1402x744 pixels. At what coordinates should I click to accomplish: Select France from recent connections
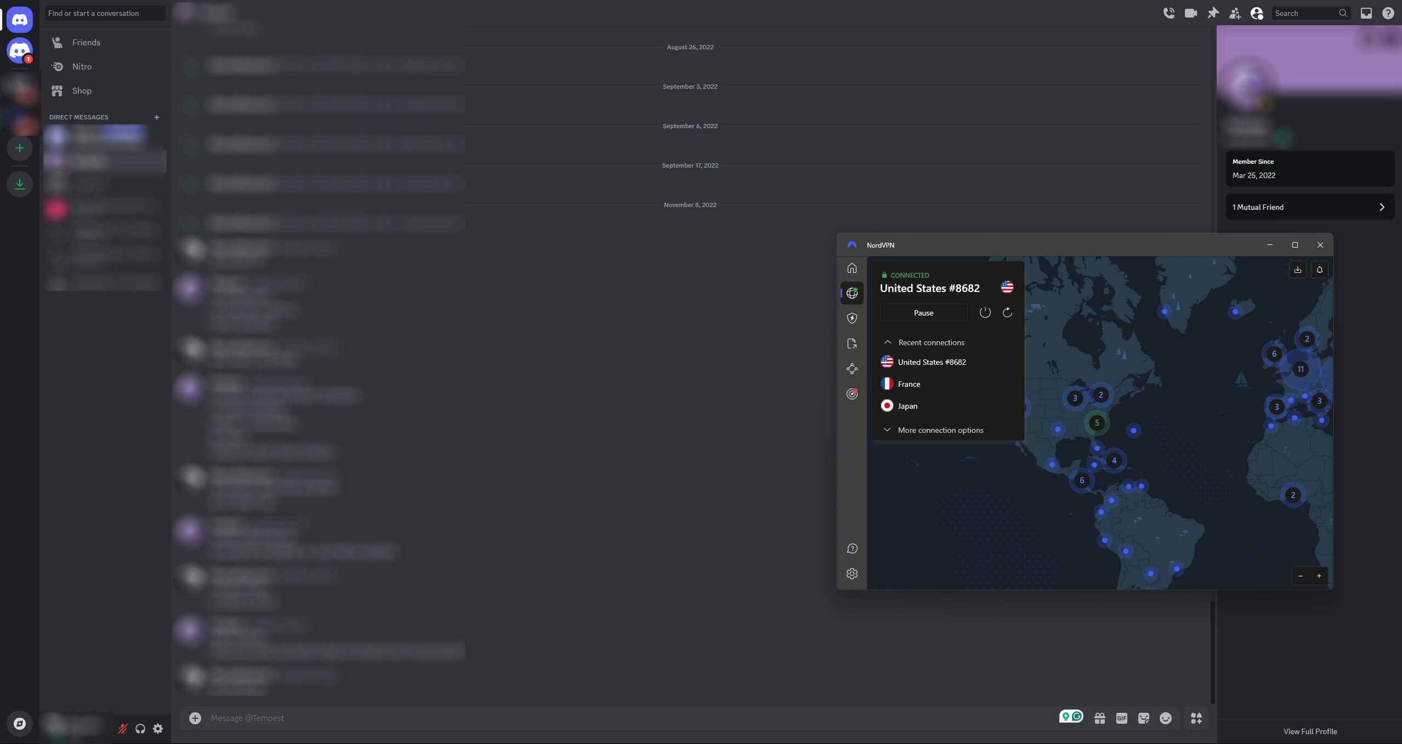909,384
